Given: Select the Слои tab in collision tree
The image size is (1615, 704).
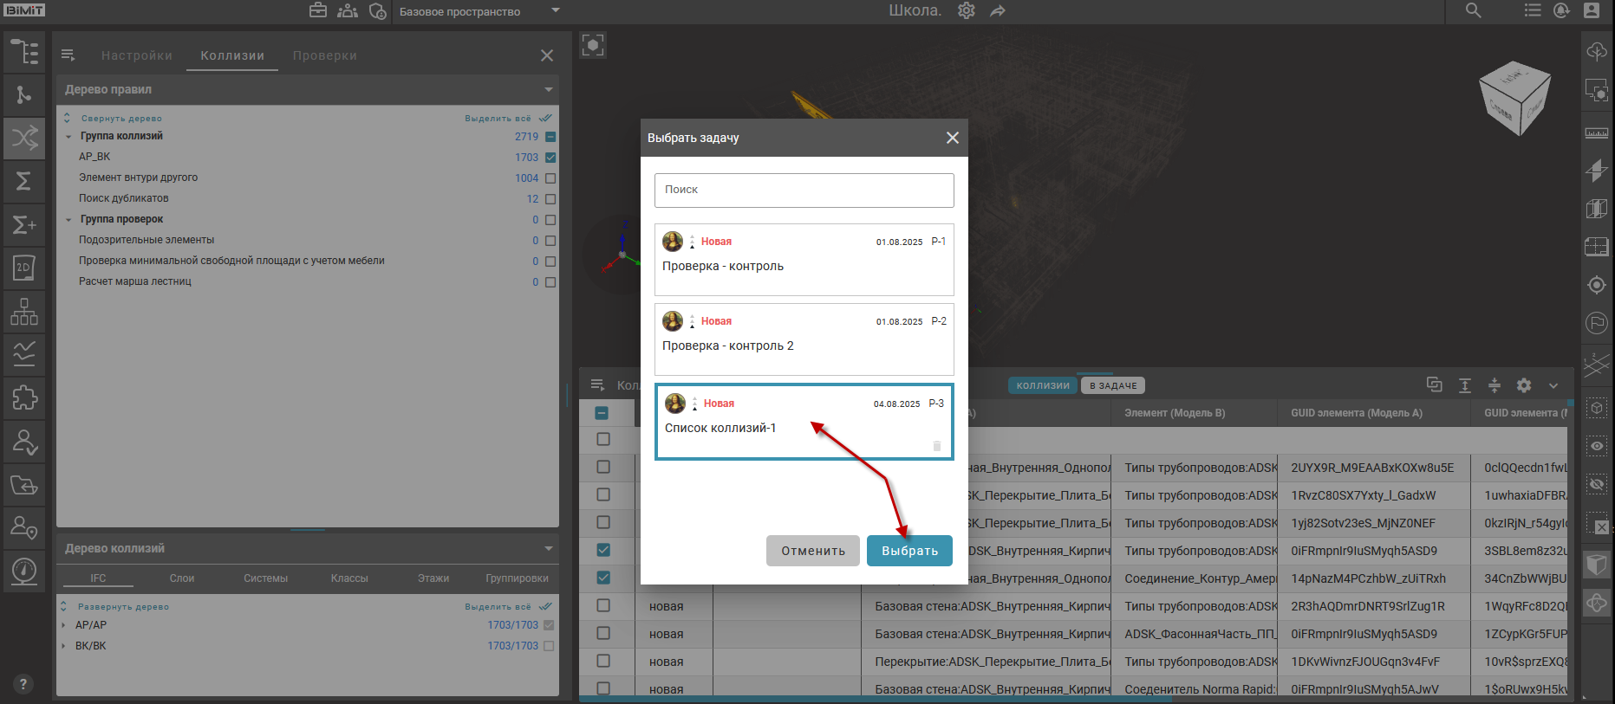Looking at the screenshot, I should pos(181,578).
